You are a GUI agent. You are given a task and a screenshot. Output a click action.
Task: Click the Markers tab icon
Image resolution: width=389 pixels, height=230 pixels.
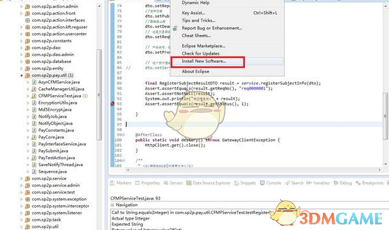(x=112, y=183)
